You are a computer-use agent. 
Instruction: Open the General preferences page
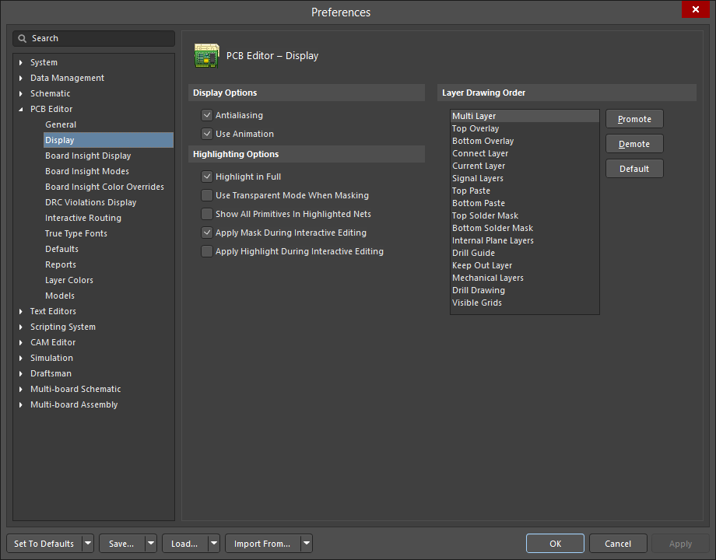point(61,124)
